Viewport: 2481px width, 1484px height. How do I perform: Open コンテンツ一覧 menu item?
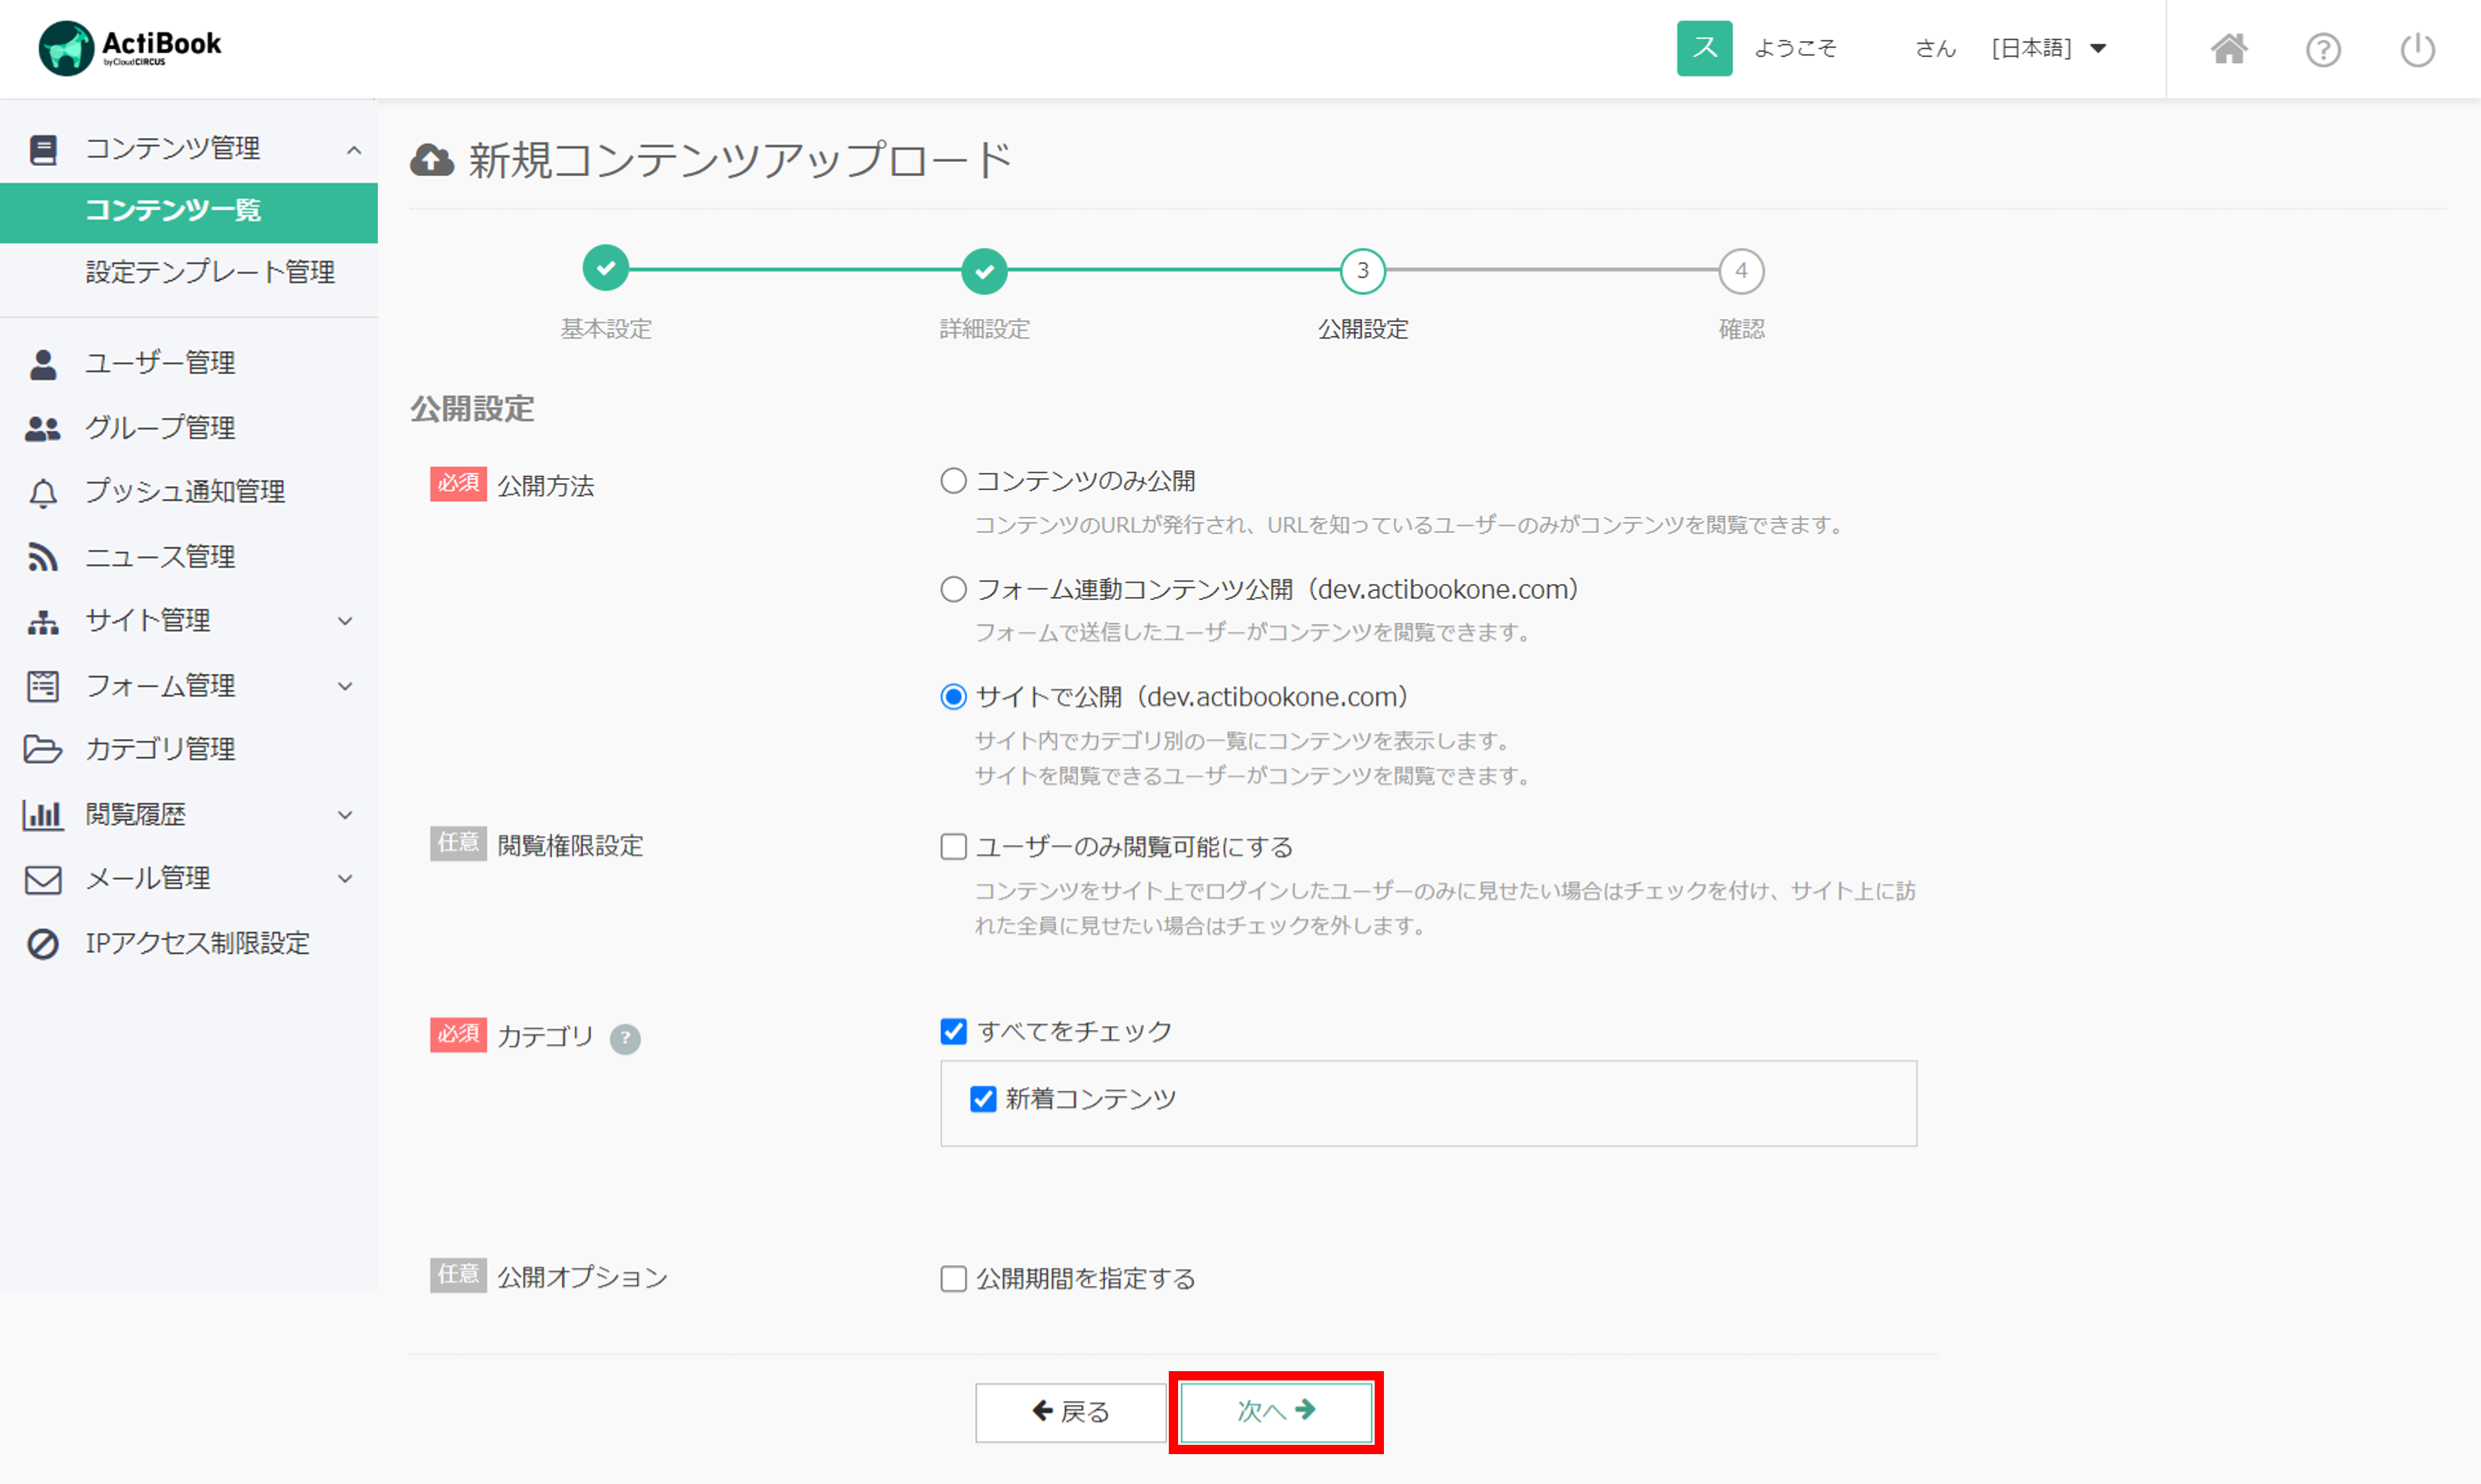coord(189,212)
